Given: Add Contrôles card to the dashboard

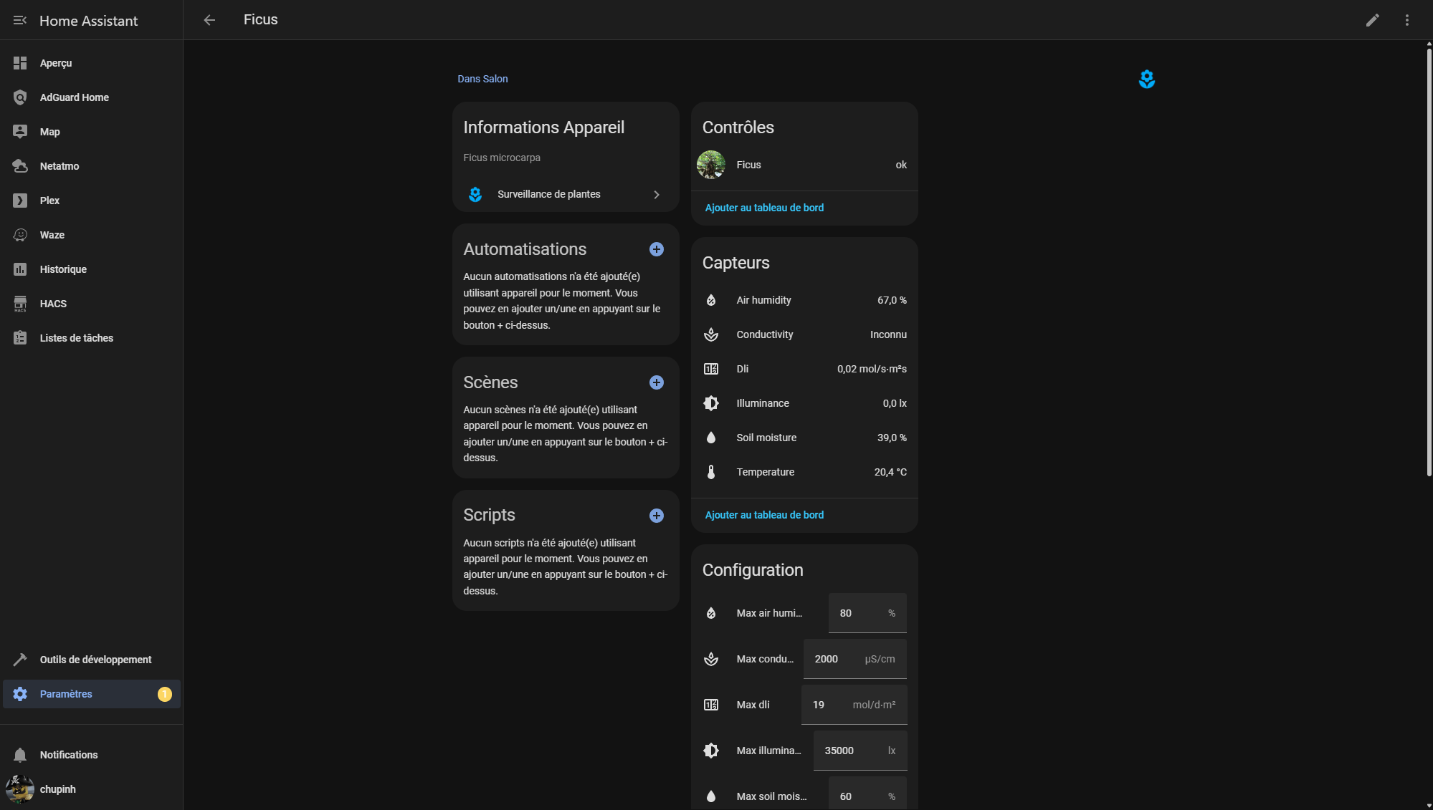Looking at the screenshot, I should tap(764, 208).
